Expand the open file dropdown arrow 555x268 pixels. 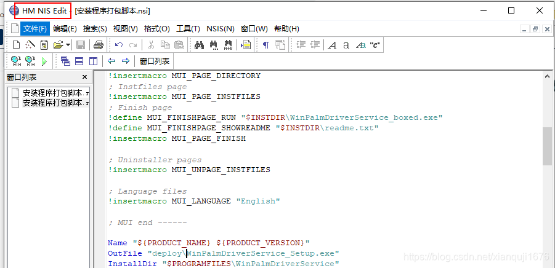68,45
